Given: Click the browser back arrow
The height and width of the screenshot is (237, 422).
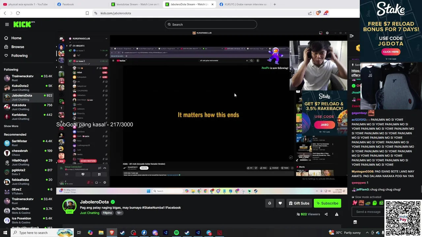Looking at the screenshot, I should [5, 13].
